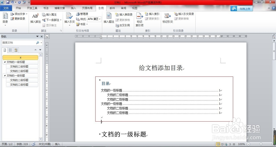Collapse the first 文档的一级标题 in navigation pane

point(5,62)
